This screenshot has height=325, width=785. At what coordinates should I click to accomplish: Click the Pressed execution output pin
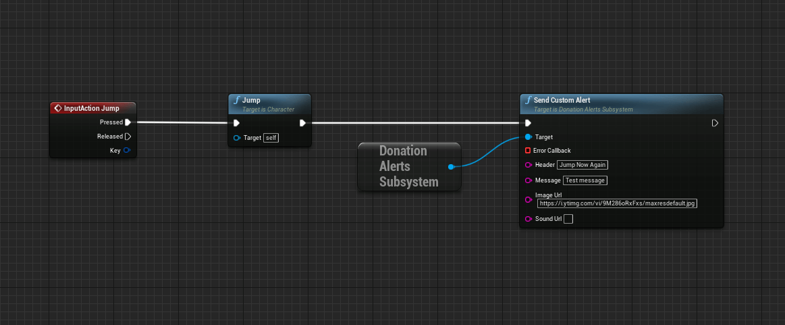pyautogui.click(x=128, y=122)
